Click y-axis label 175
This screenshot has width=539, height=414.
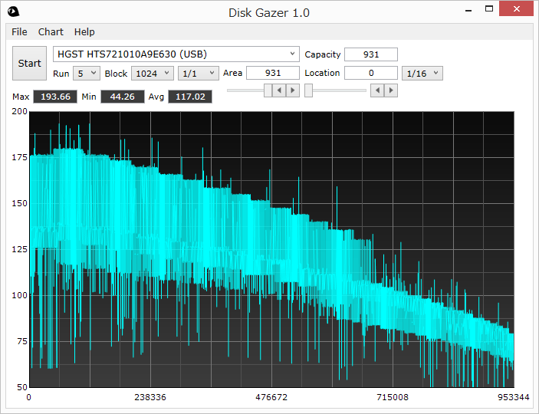tap(20, 157)
